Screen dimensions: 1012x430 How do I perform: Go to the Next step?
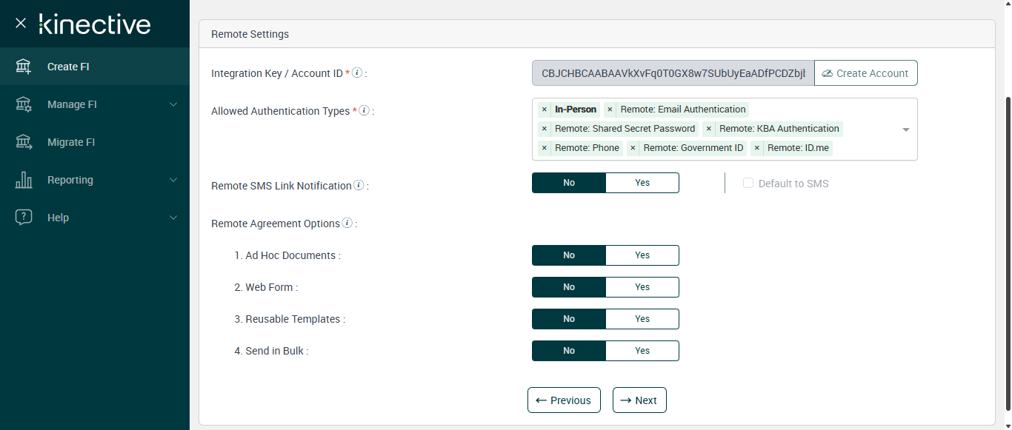pyautogui.click(x=639, y=400)
